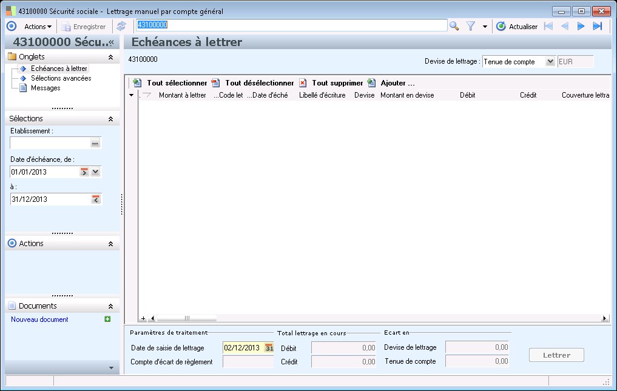This screenshot has width=617, height=391.
Task: Click the Libellé d'écriture column header
Action: coord(322,95)
